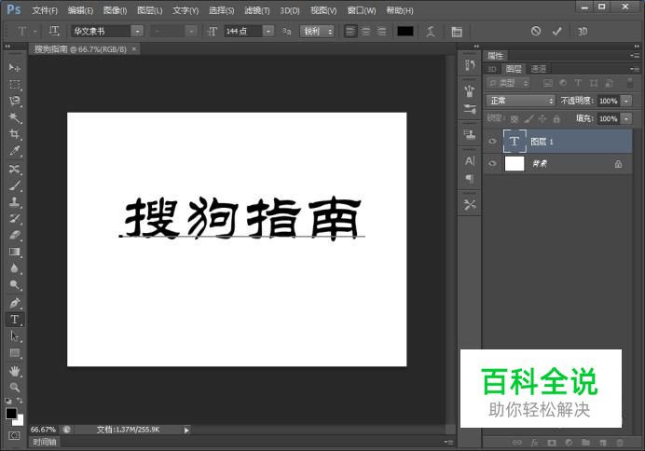This screenshot has width=645, height=451.
Task: Select the Eraser tool
Action: pyautogui.click(x=14, y=235)
